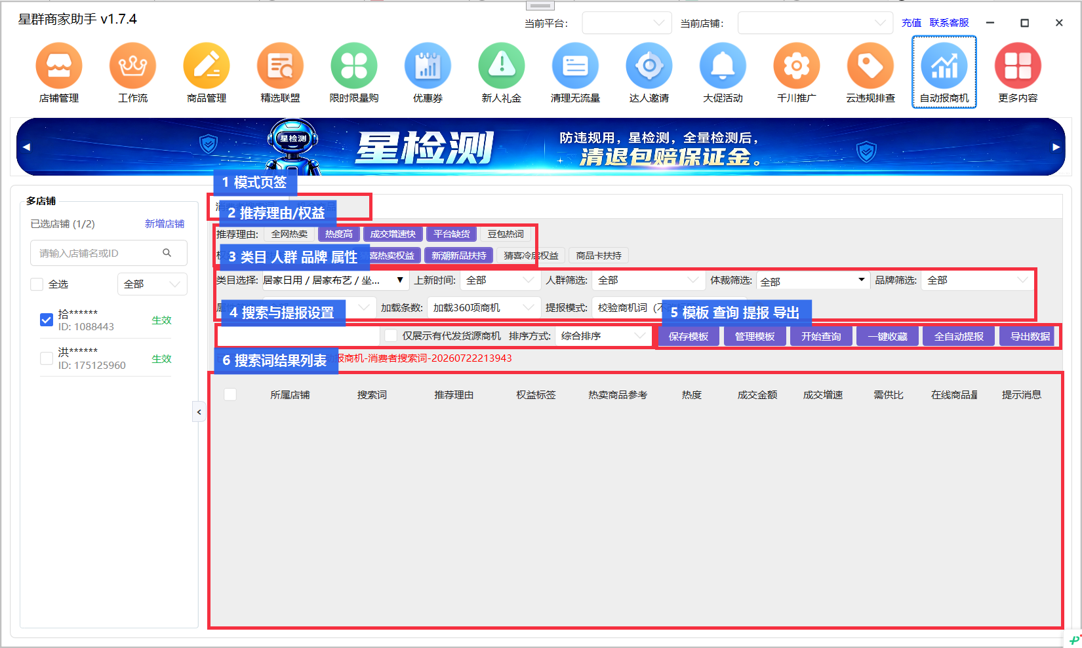Image resolution: width=1082 pixels, height=648 pixels.
Task: Toggle the 全网热卖 recommendation tag
Action: (x=289, y=234)
